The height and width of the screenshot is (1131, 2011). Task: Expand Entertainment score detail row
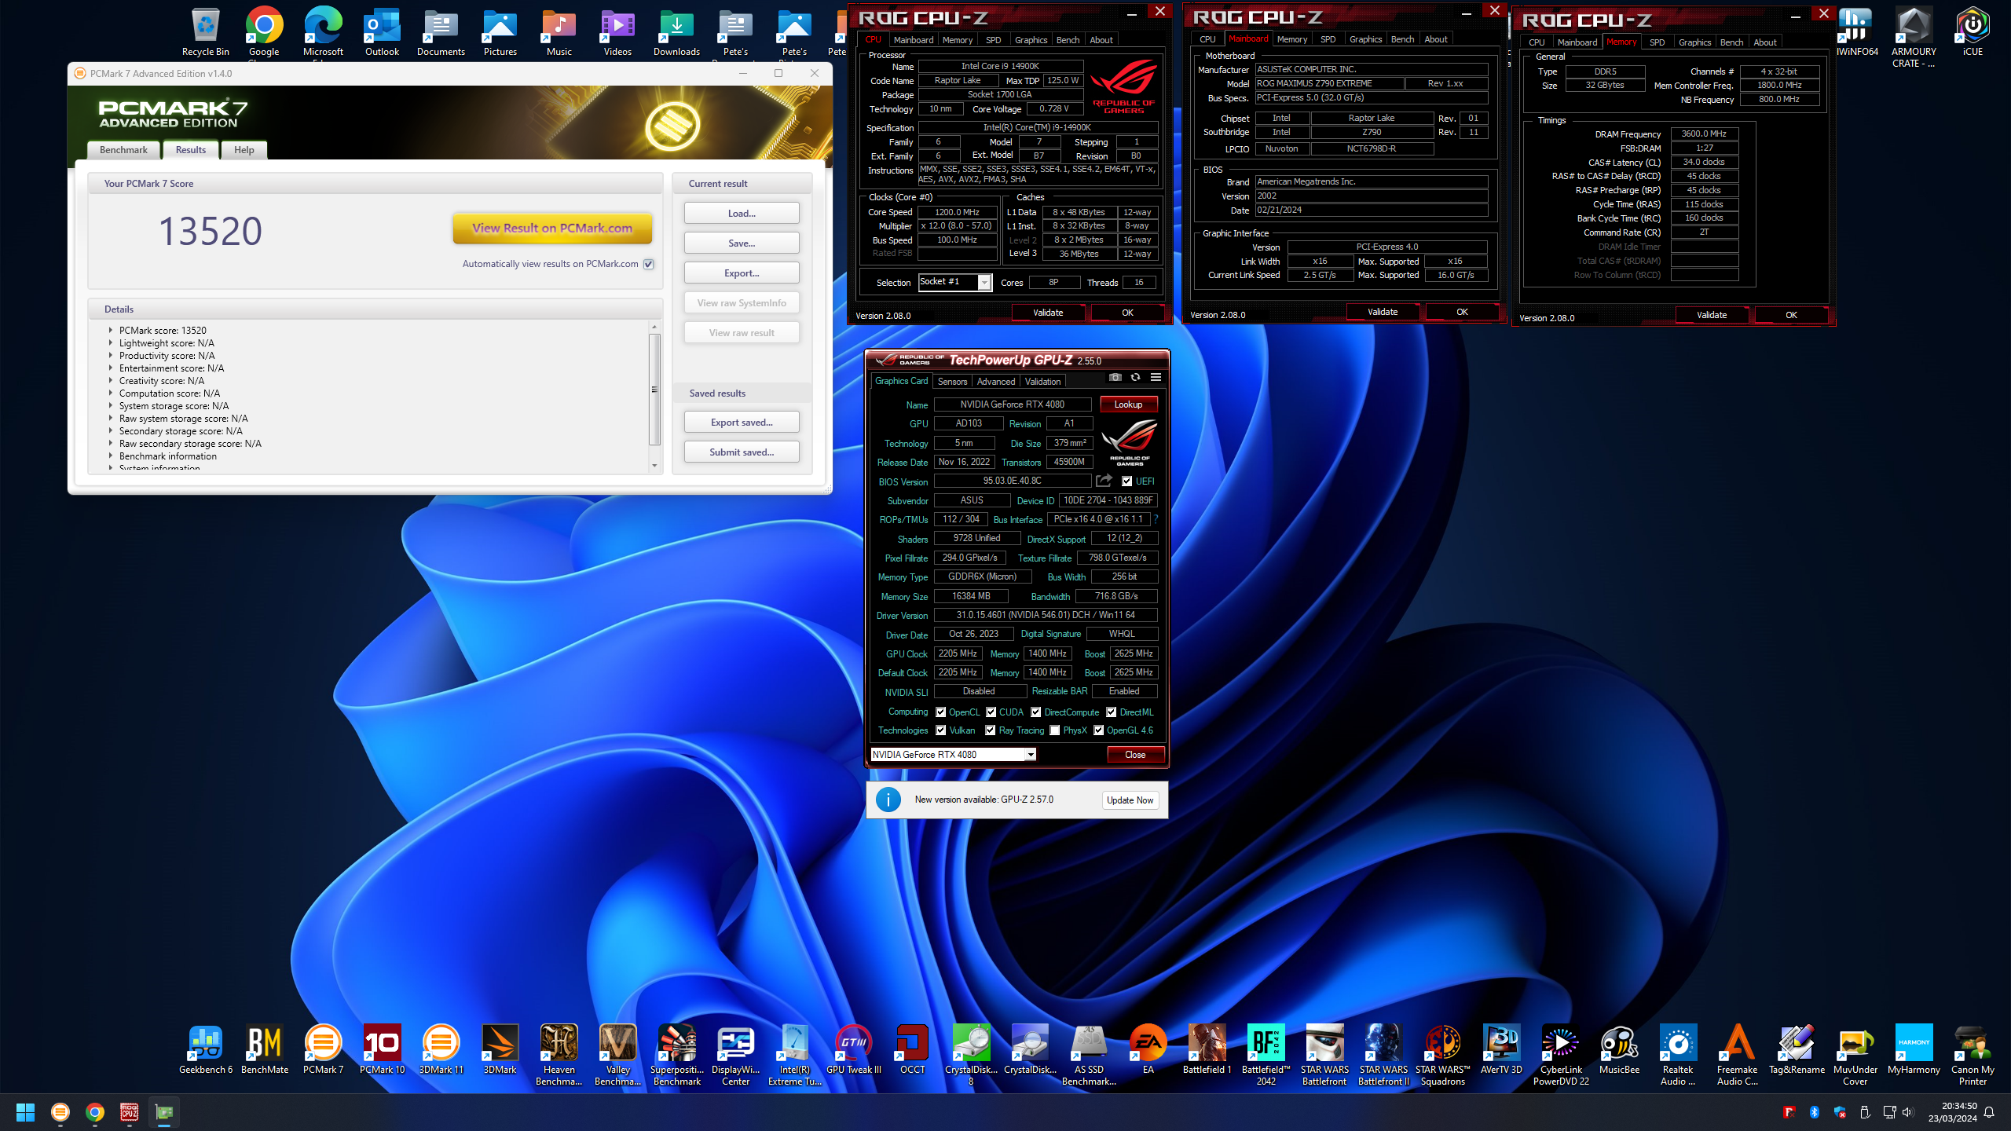(111, 368)
